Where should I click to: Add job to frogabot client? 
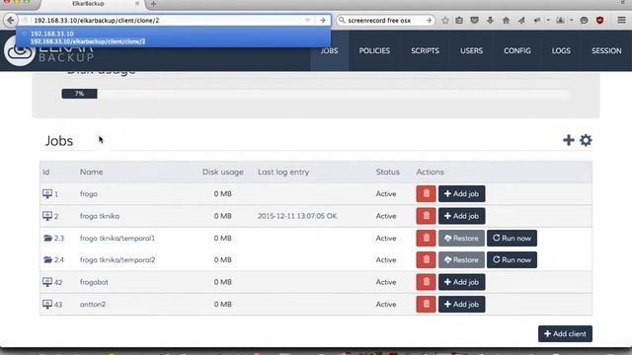tap(461, 282)
